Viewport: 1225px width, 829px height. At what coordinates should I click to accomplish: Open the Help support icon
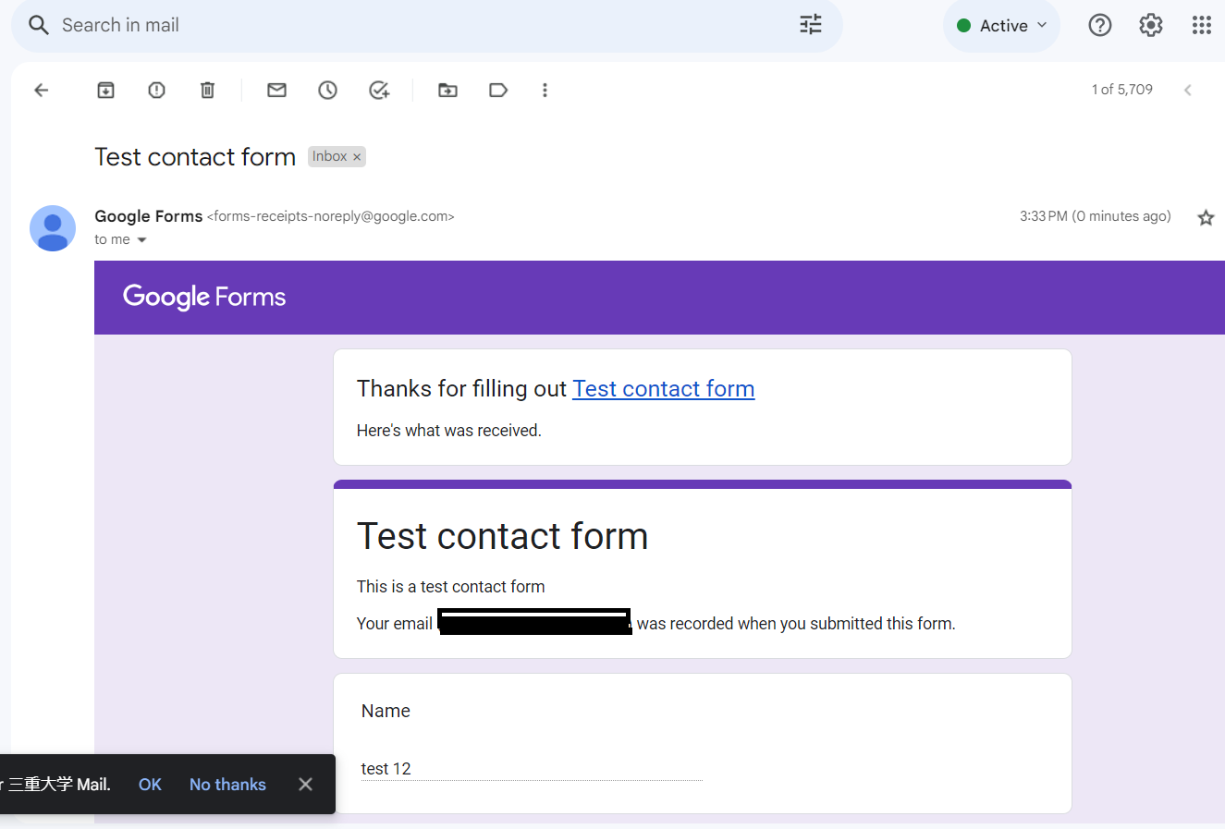(x=1099, y=25)
